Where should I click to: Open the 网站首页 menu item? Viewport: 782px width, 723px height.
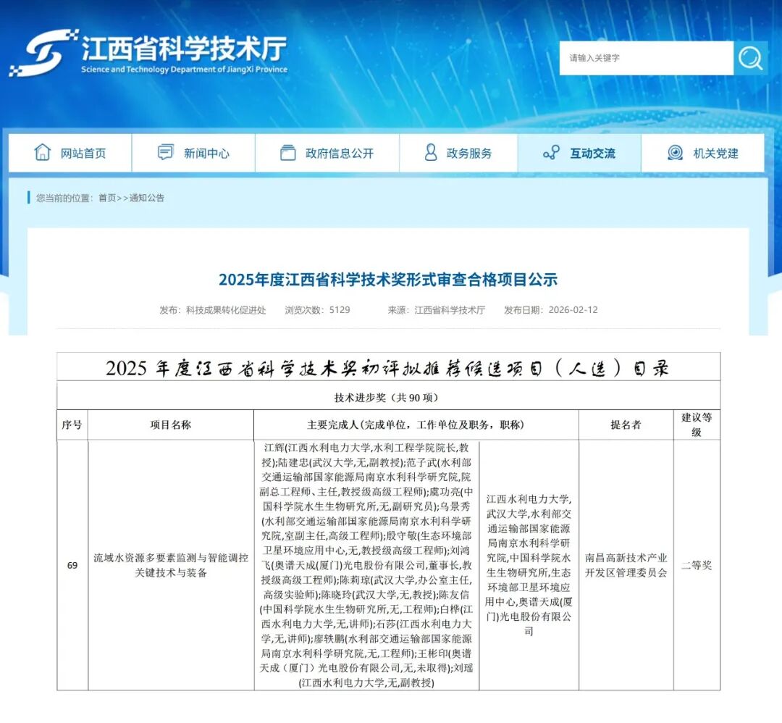click(70, 153)
